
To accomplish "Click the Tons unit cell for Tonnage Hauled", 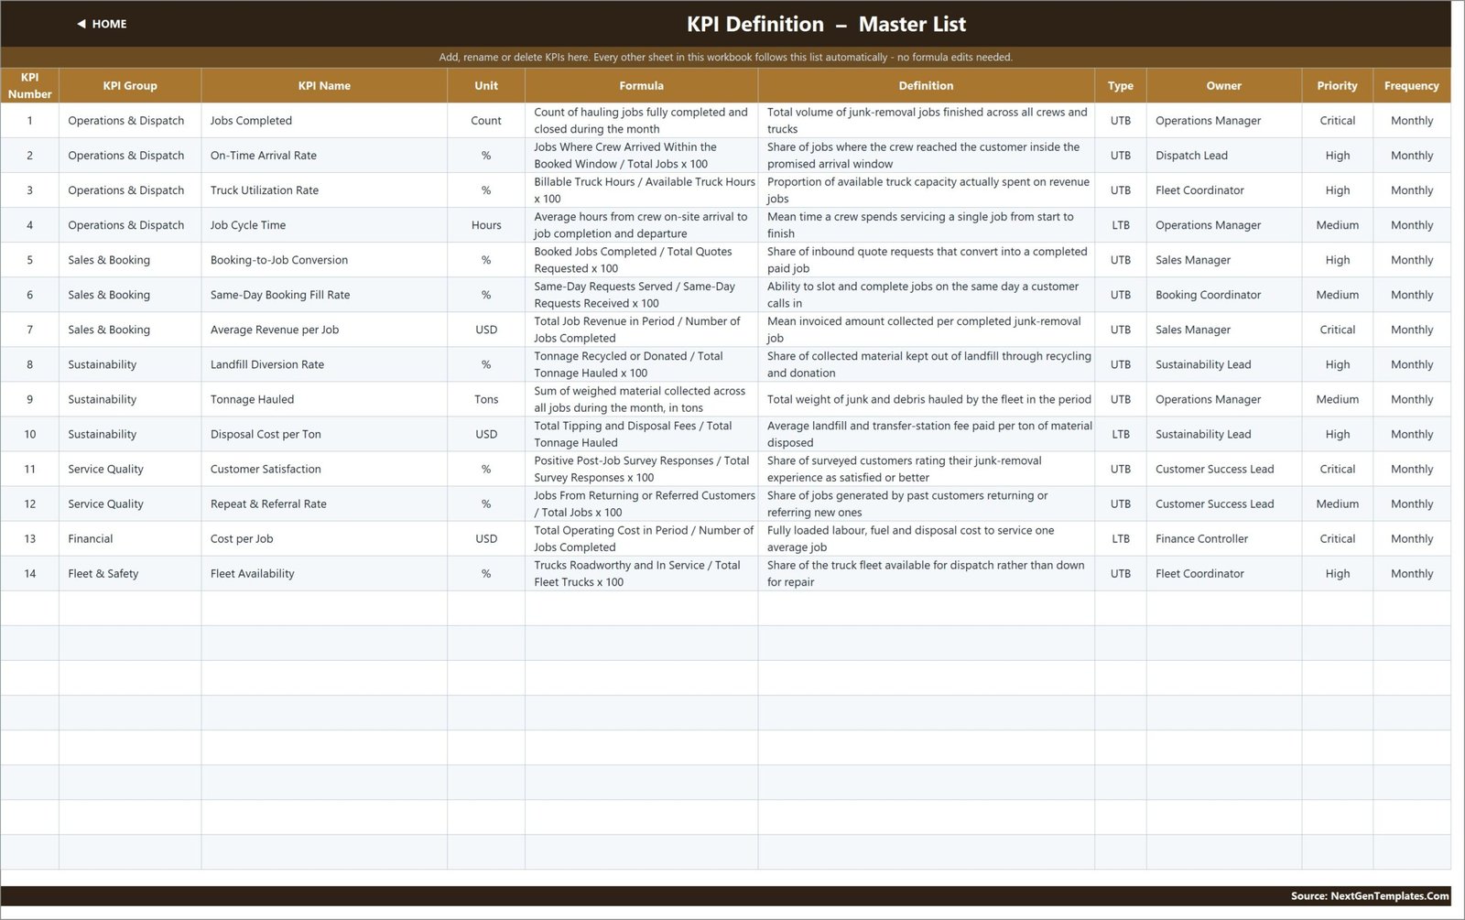I will (x=486, y=399).
